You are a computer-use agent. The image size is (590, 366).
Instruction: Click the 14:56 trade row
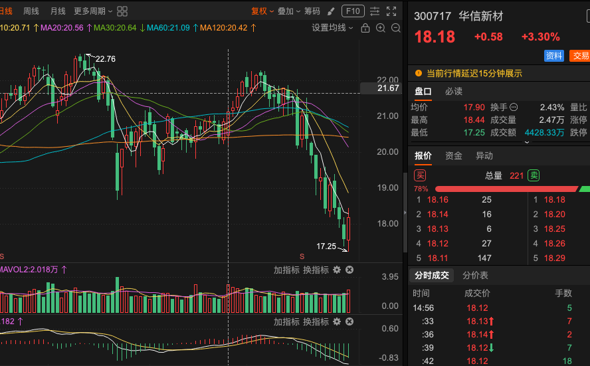pos(499,308)
